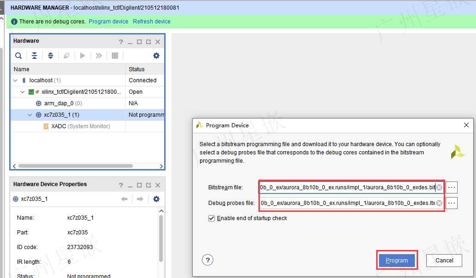The width and height of the screenshot is (476, 278).
Task: Select the xilinx_tcf/Digilent target row
Action: click(x=87, y=92)
